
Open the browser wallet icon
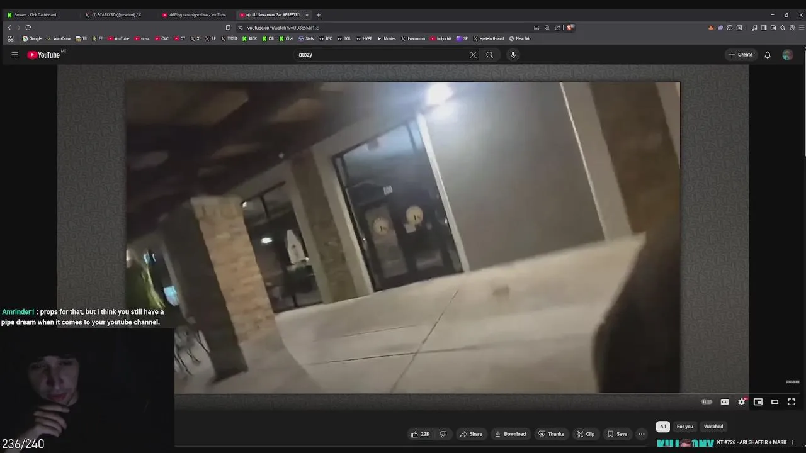(x=773, y=28)
